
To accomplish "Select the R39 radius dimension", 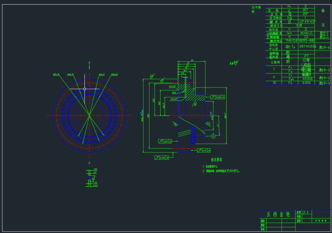I will click(x=154, y=101).
